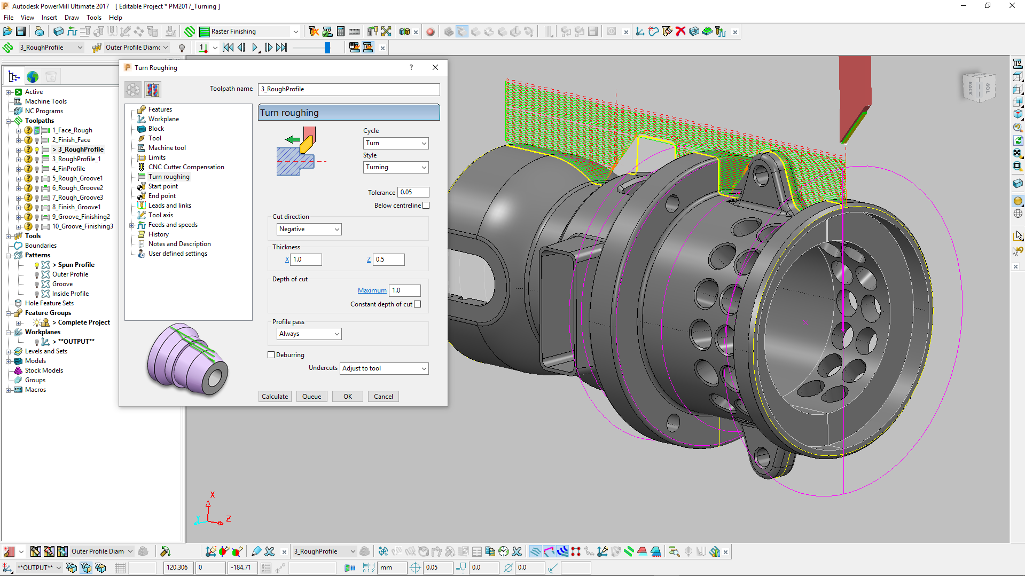Click the globe icon in explorer panel

pyautogui.click(x=33, y=77)
